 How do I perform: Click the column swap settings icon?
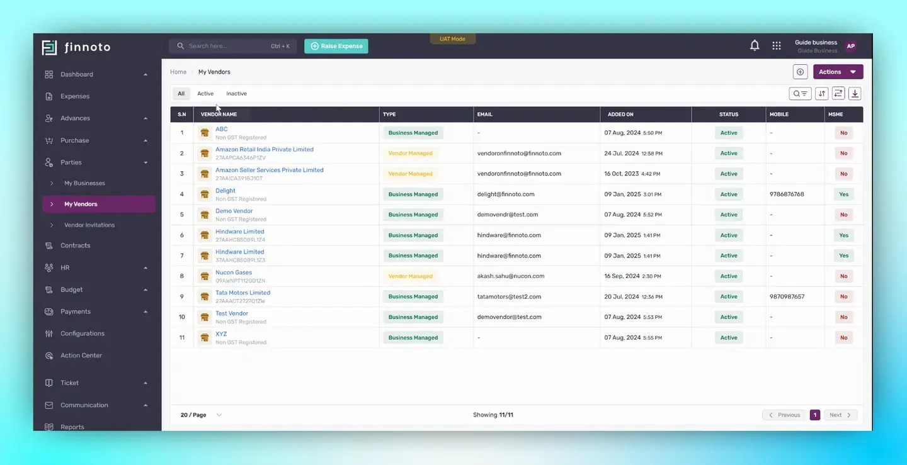pyautogui.click(x=838, y=94)
